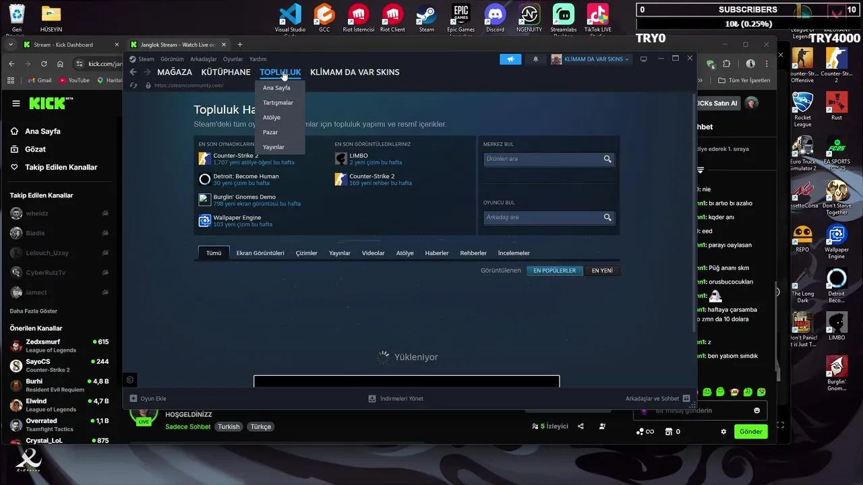Click the share icon under the stream

point(581,426)
